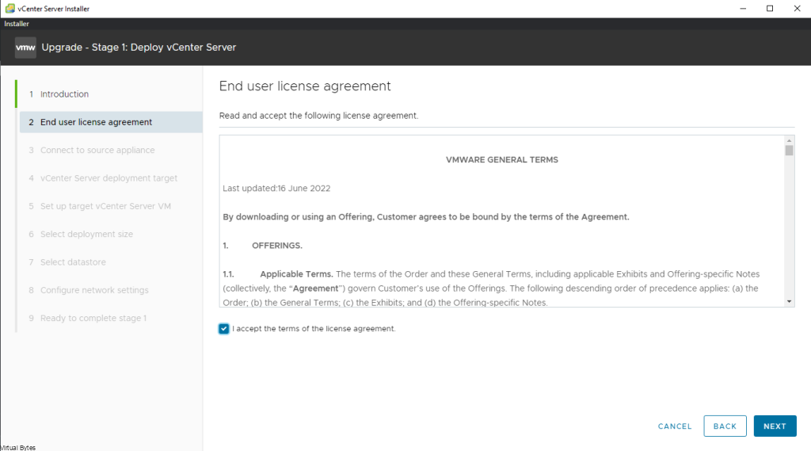Click the license scrollbar up arrow

tap(789, 140)
